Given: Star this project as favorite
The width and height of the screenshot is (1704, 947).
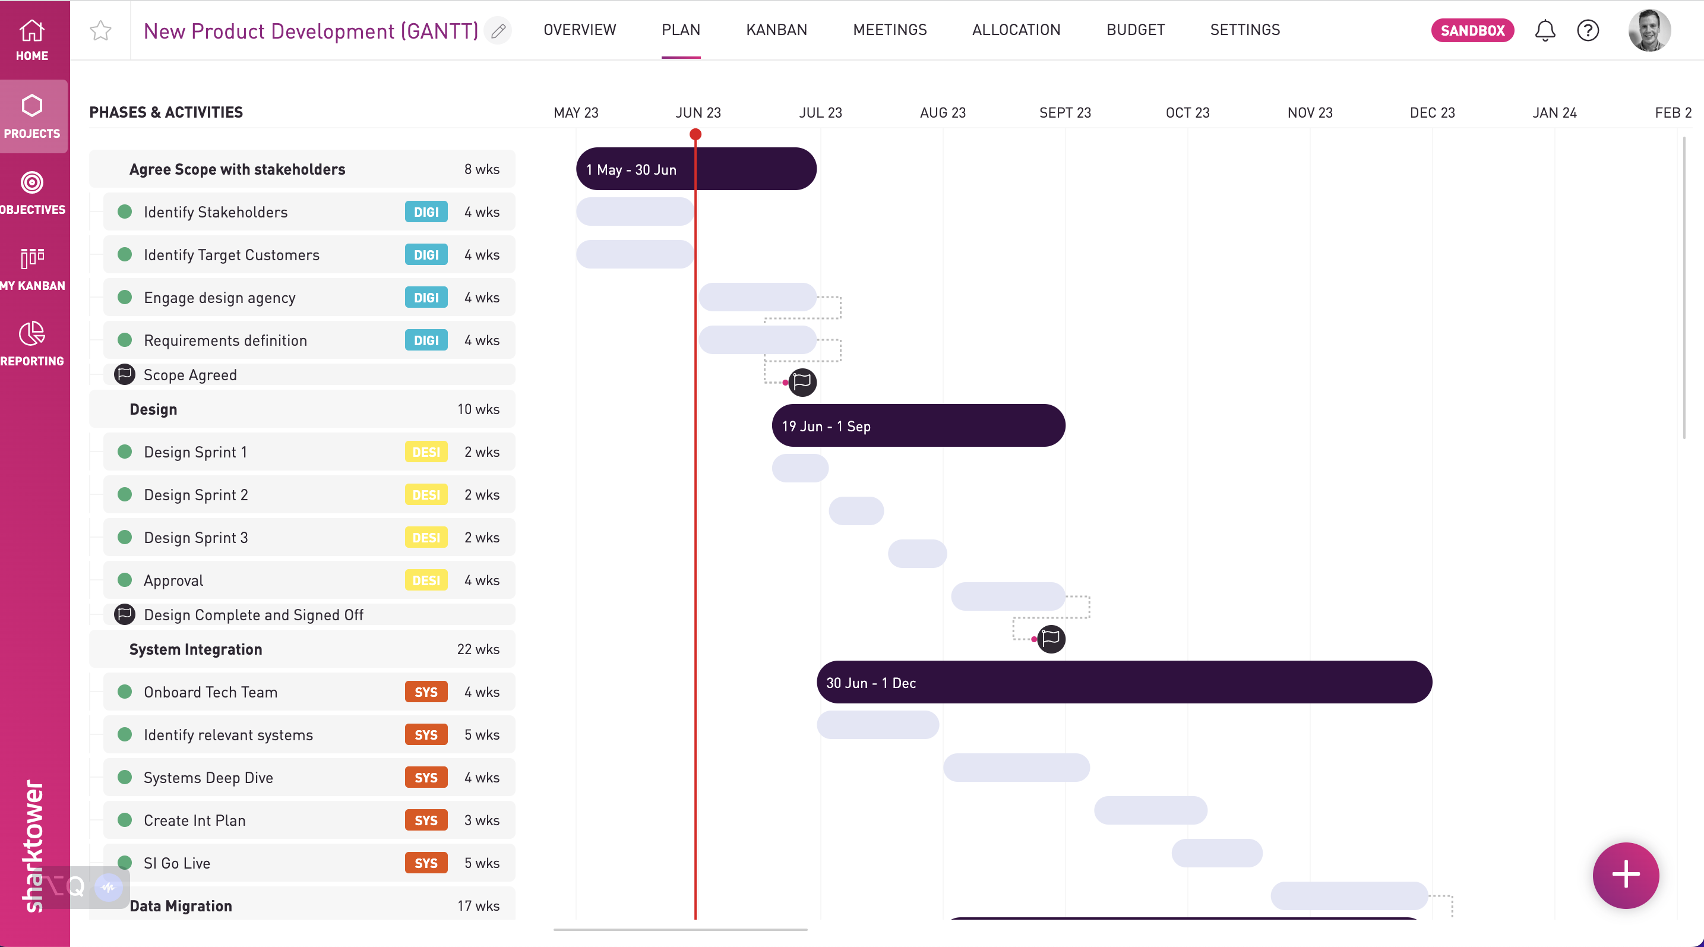Looking at the screenshot, I should (100, 30).
